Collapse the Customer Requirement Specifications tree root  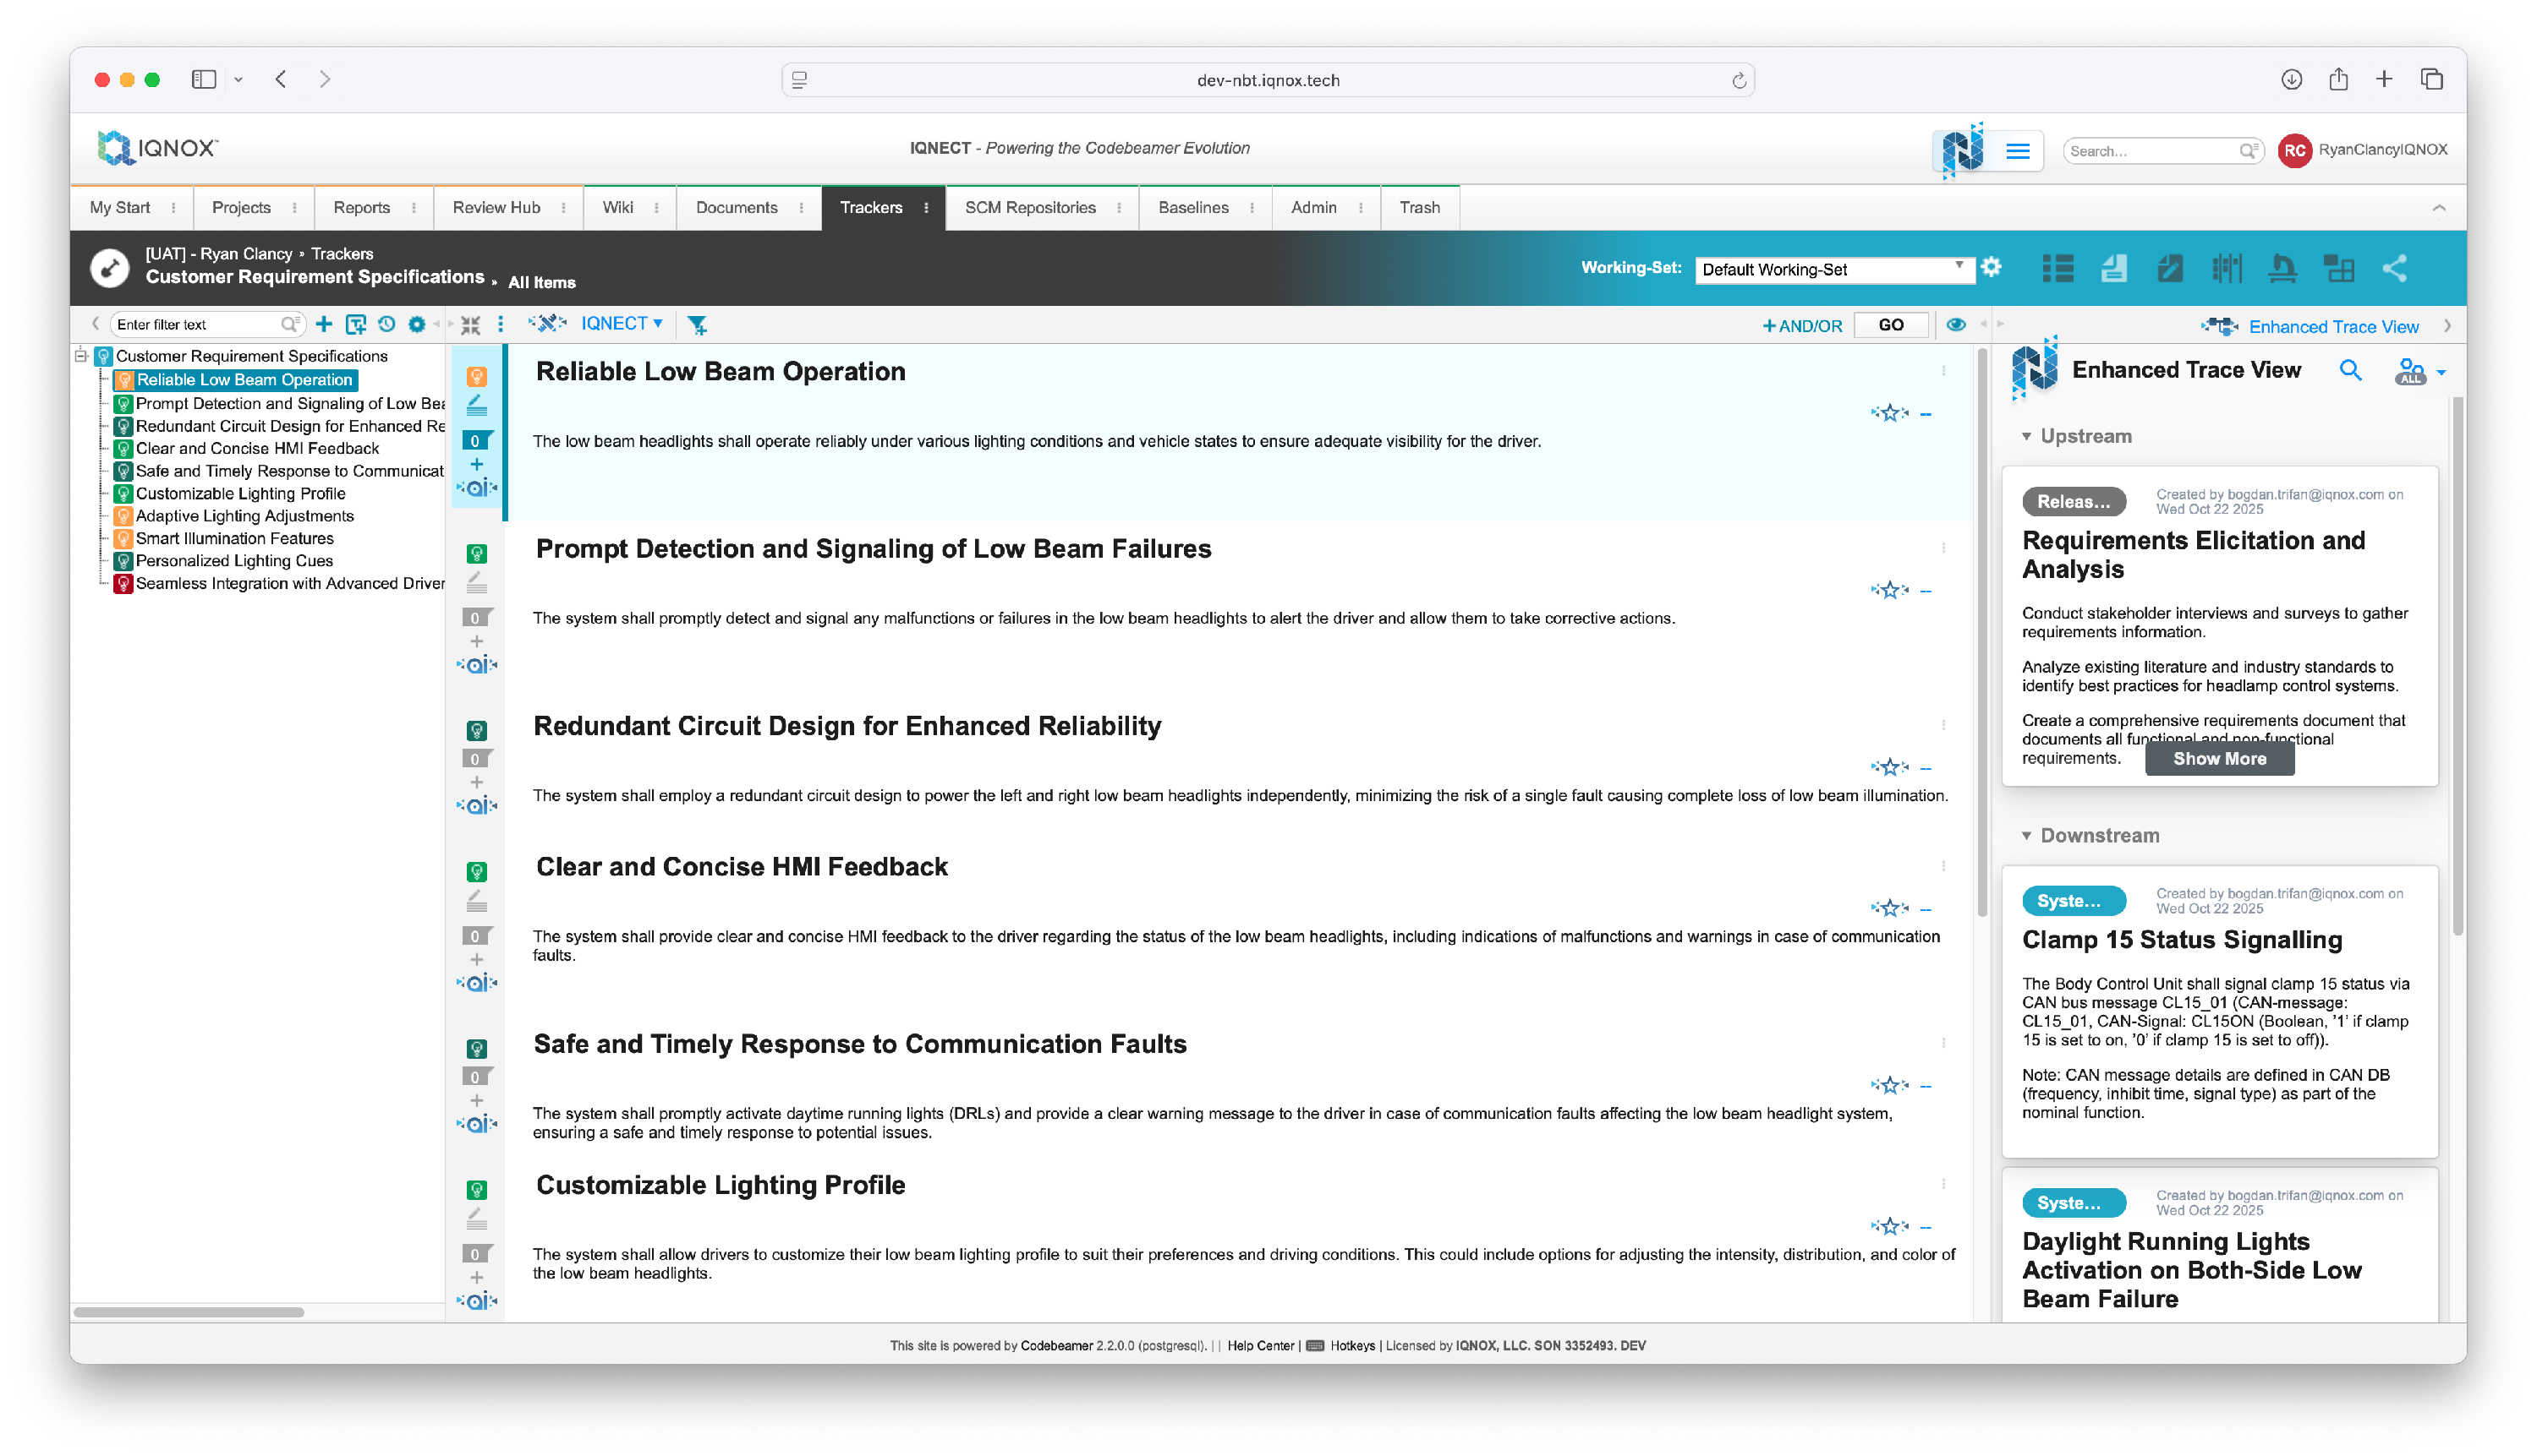click(82, 356)
